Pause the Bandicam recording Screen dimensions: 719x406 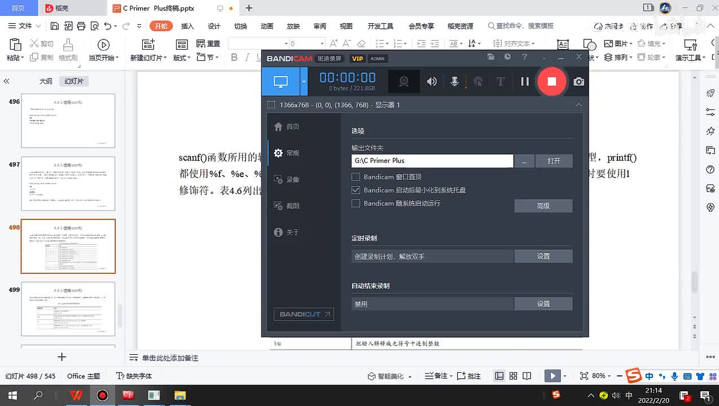click(x=525, y=82)
